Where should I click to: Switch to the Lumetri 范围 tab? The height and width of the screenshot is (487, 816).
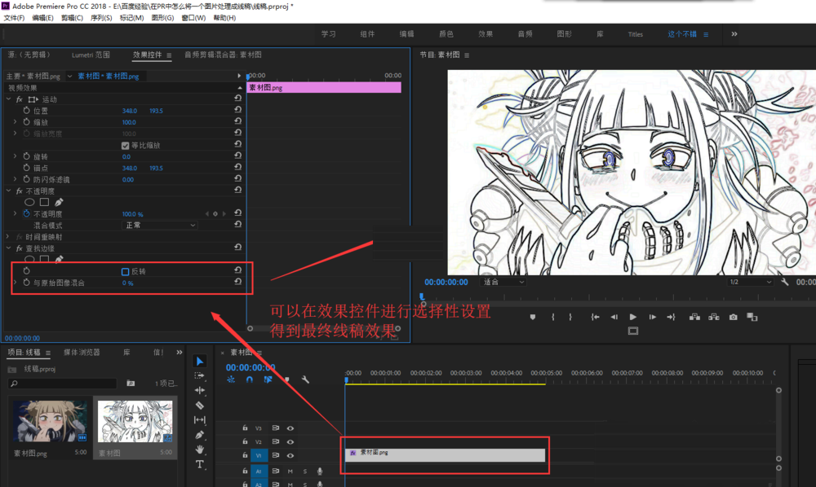[91, 55]
